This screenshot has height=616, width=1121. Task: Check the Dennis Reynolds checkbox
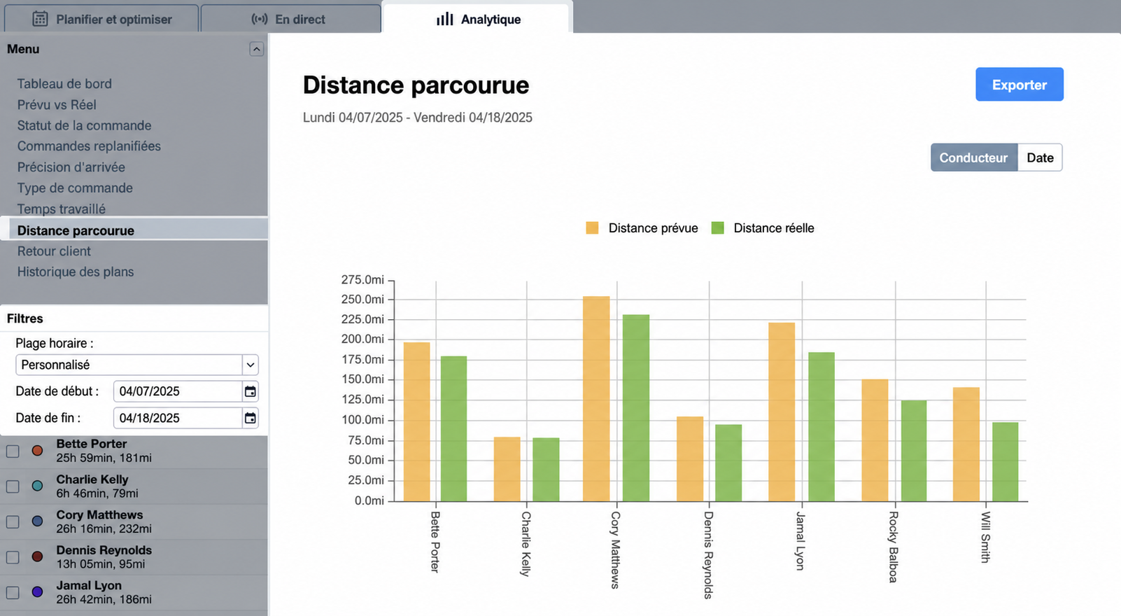(13, 557)
